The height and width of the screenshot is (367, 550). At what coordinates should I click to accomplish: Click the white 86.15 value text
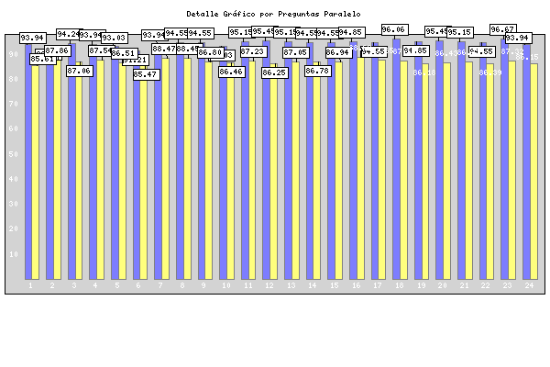tap(527, 57)
